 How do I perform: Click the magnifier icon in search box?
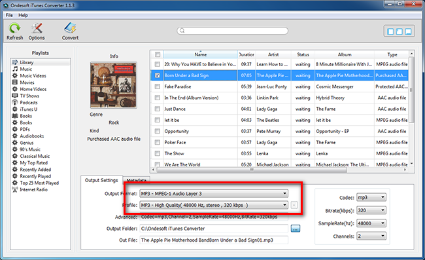pyautogui.click(x=182, y=31)
